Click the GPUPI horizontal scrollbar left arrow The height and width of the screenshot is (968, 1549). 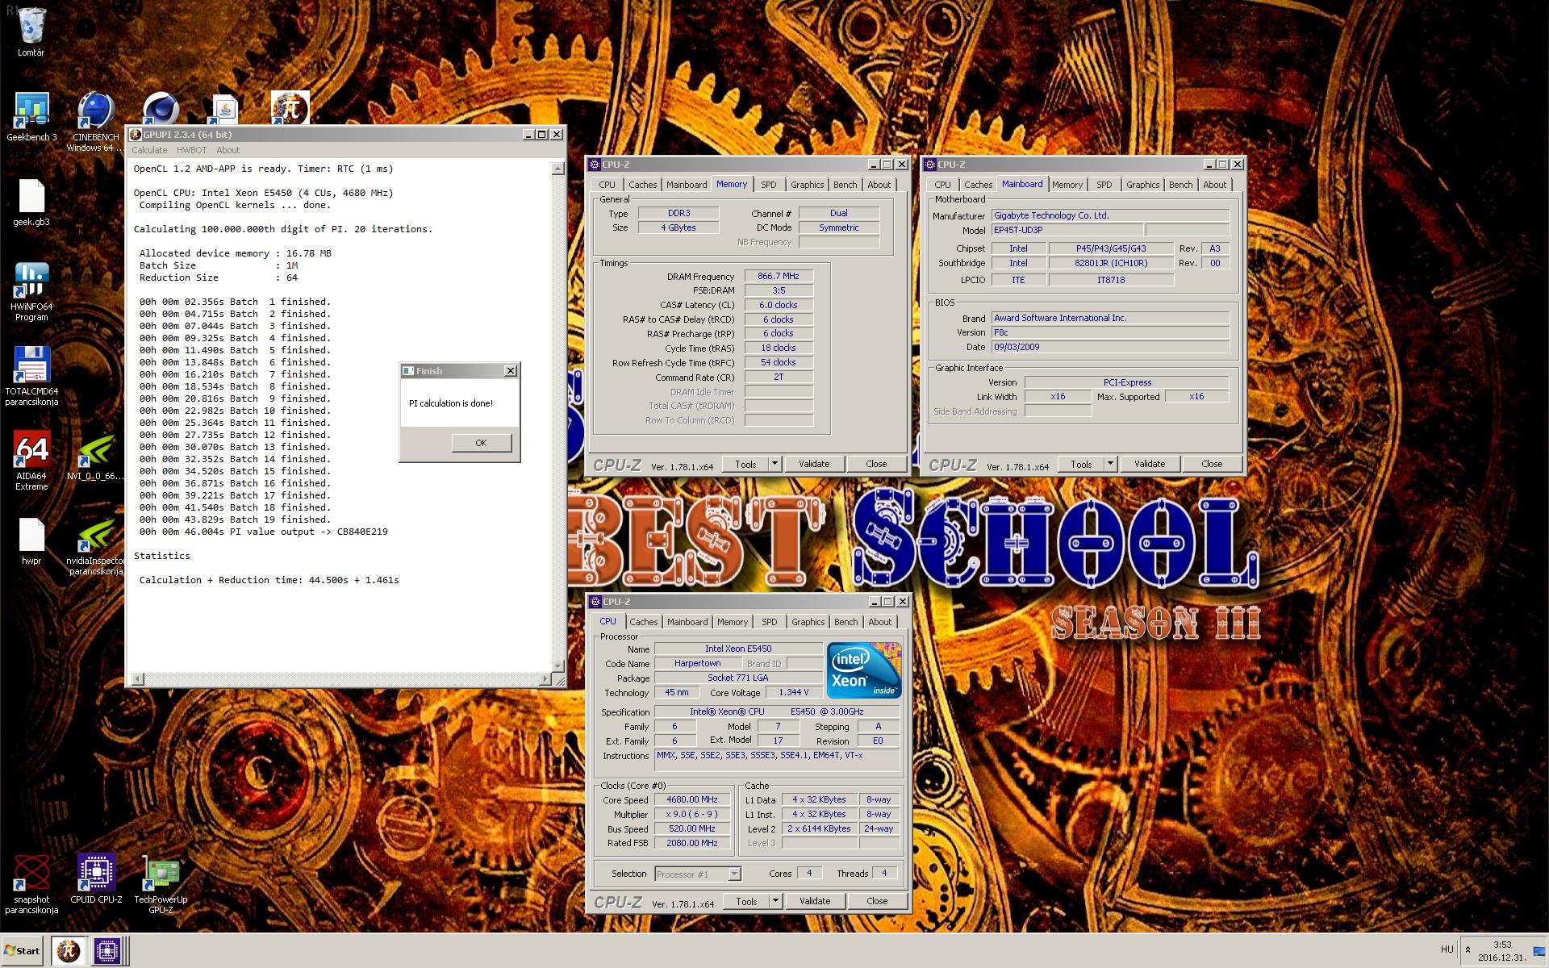click(137, 679)
